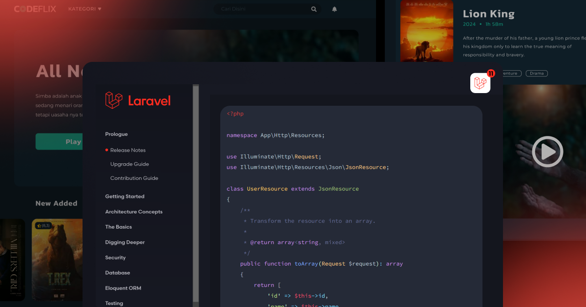Click "class UserResource" in the code
The height and width of the screenshot is (307, 586).
[x=257, y=189]
